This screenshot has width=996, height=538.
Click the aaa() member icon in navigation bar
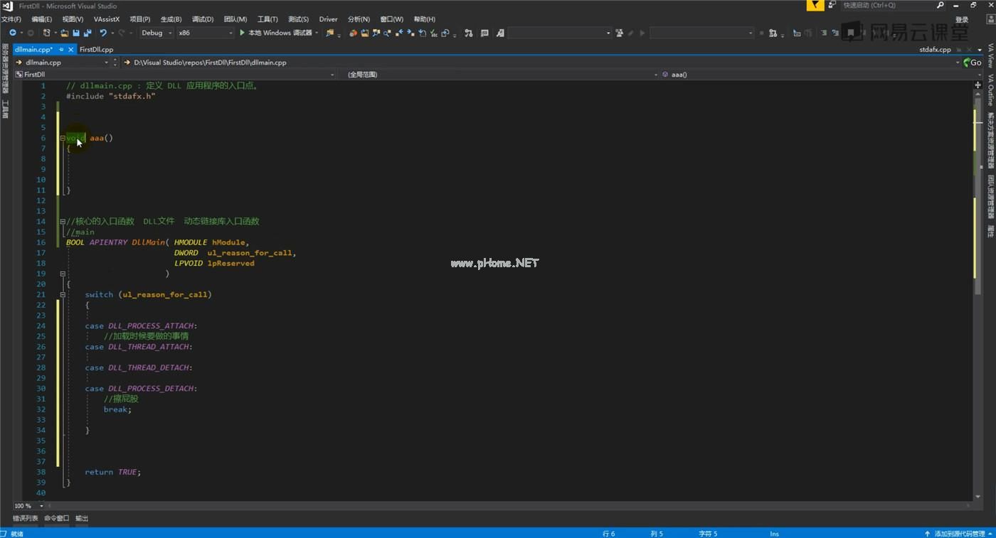[x=665, y=74]
